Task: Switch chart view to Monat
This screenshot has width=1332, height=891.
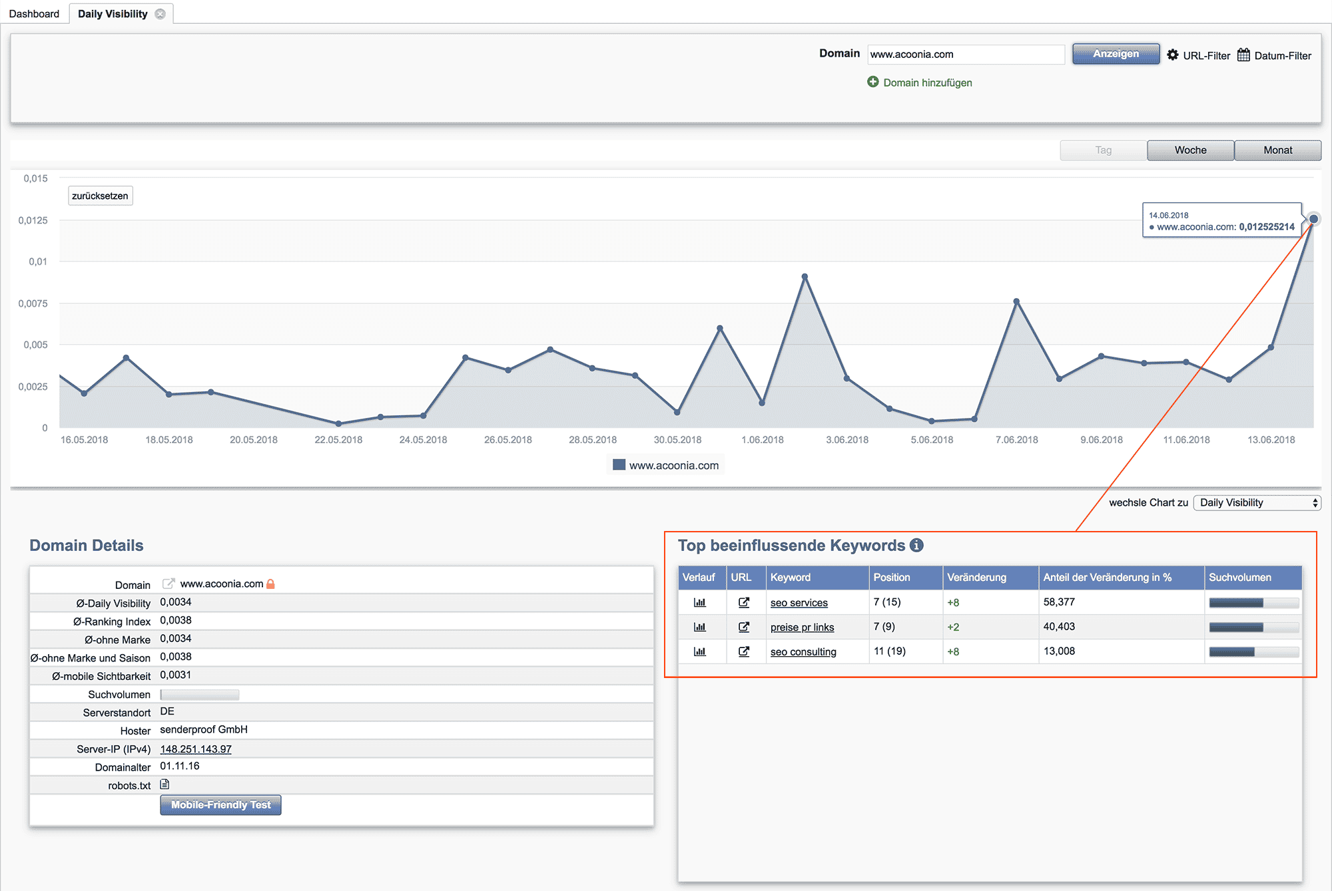Action: [1278, 150]
